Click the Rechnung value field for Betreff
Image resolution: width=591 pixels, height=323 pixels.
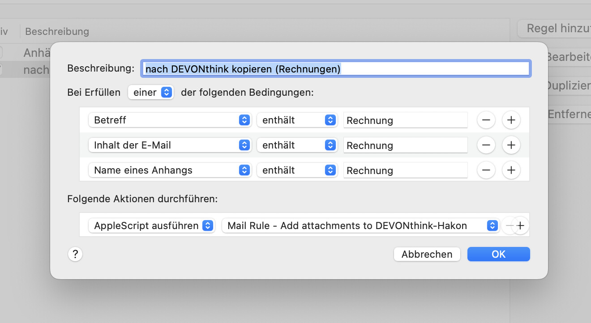coord(405,120)
